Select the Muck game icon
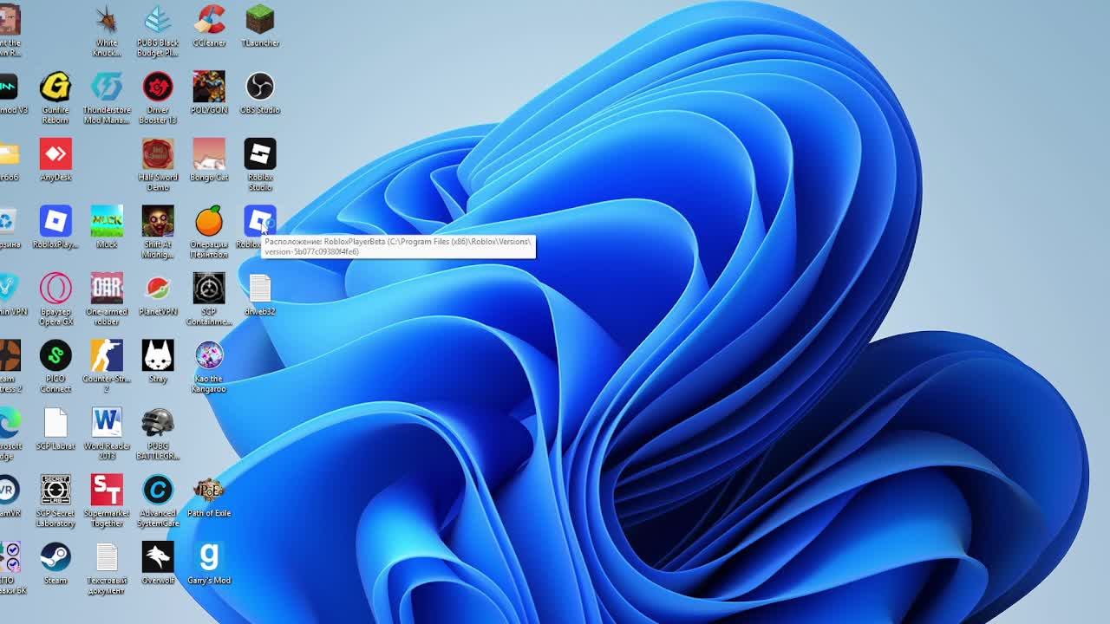This screenshot has height=624, width=1110. tap(107, 227)
